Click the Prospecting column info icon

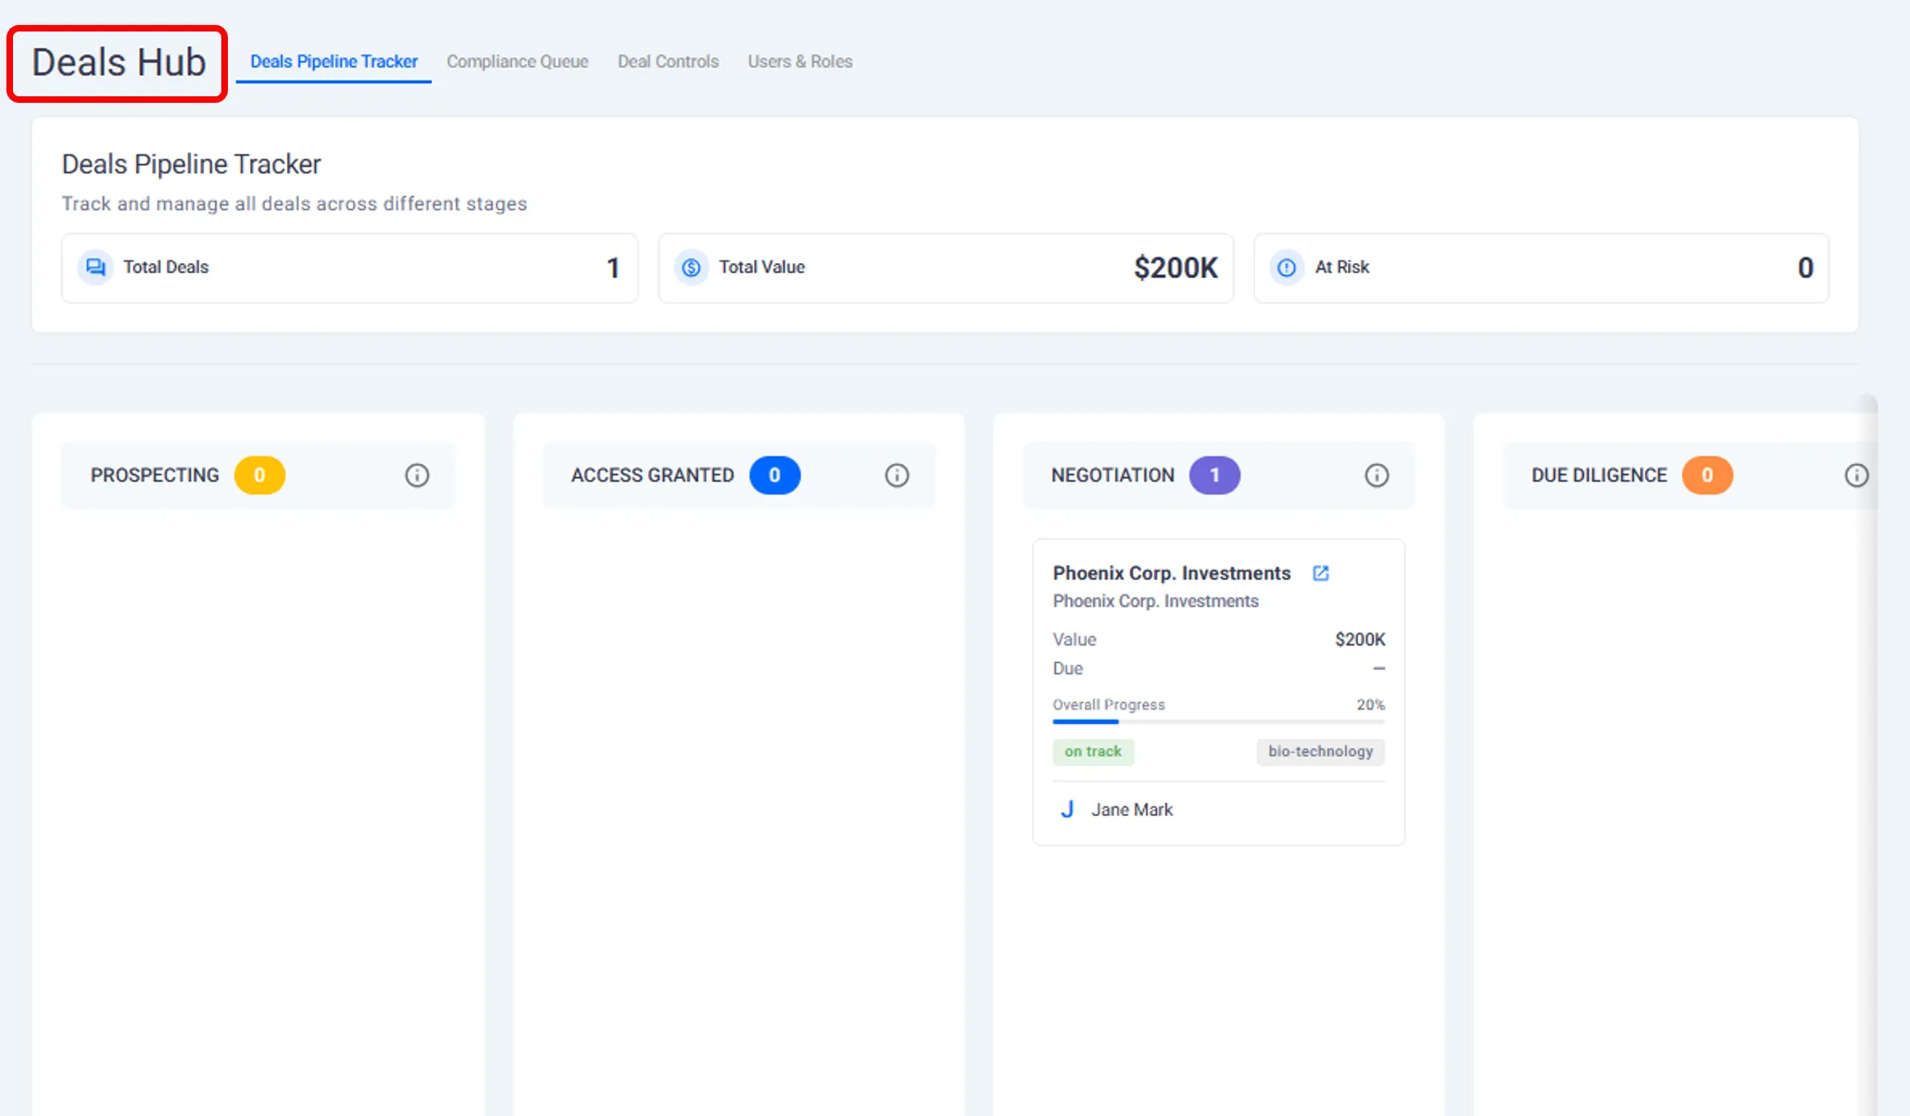[x=417, y=475]
